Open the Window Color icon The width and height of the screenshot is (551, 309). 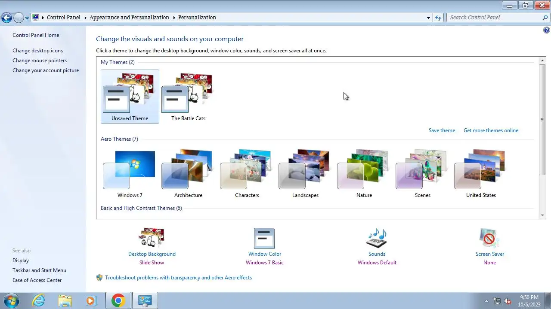(x=264, y=238)
